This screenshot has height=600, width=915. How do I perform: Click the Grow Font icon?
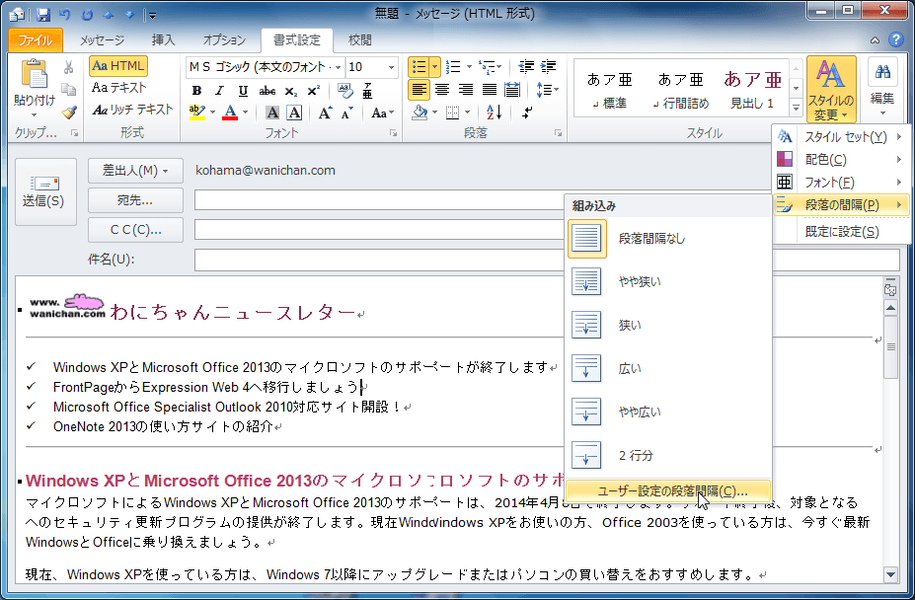(326, 112)
